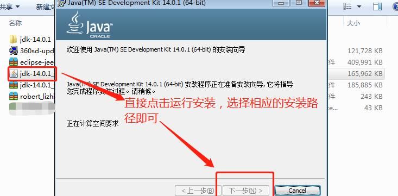Viewport: 398px width, 196px height.
Task: Click the view options icon in Explorer
Action: click(348, 7)
